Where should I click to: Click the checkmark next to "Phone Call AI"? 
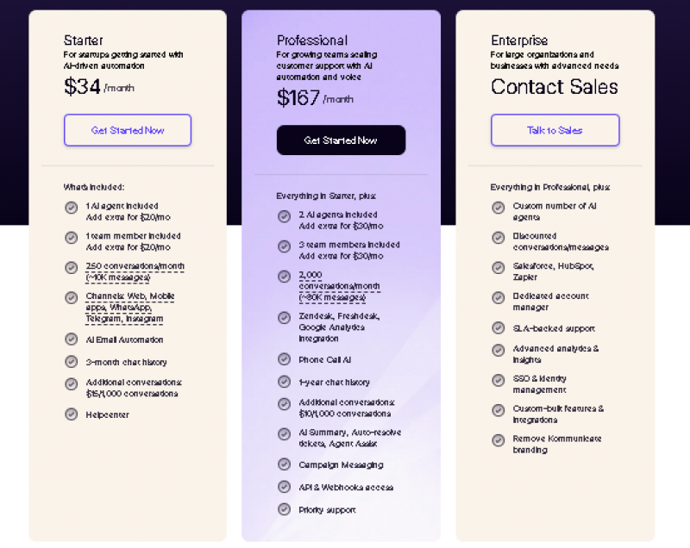[284, 359]
